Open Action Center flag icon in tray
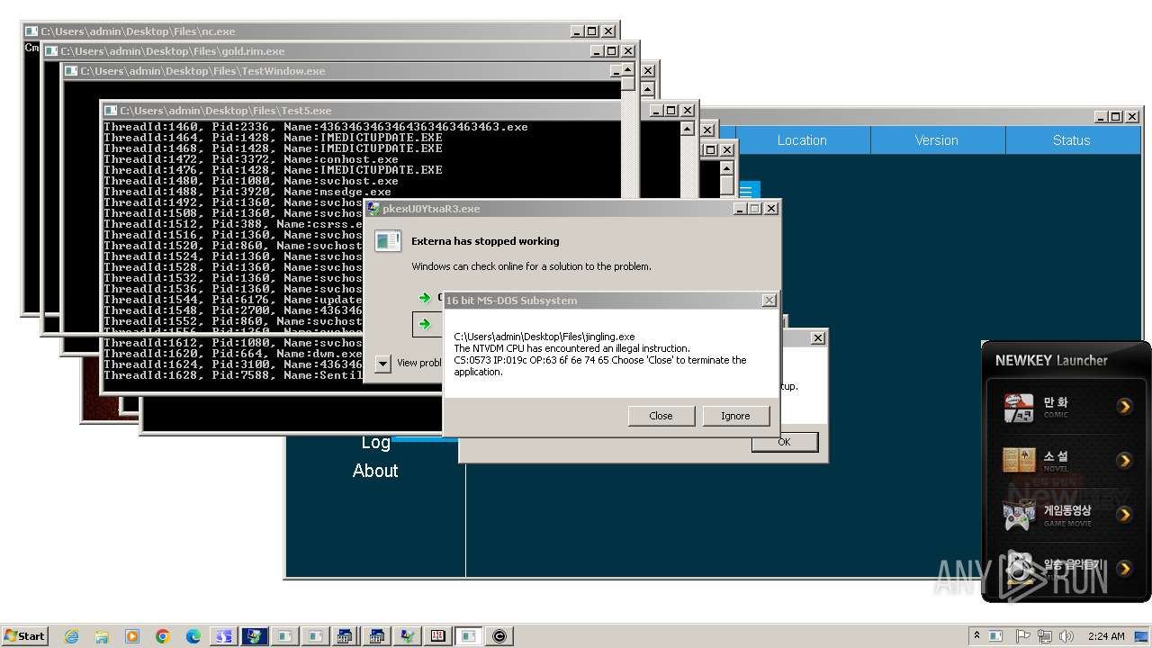The image size is (1152, 648). click(x=1023, y=636)
